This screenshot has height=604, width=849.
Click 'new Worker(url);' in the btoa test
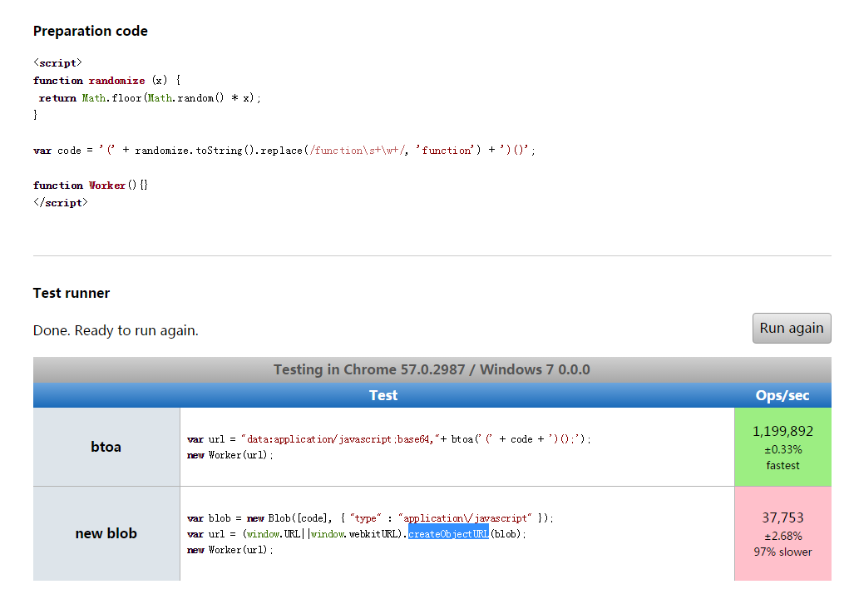click(230, 455)
